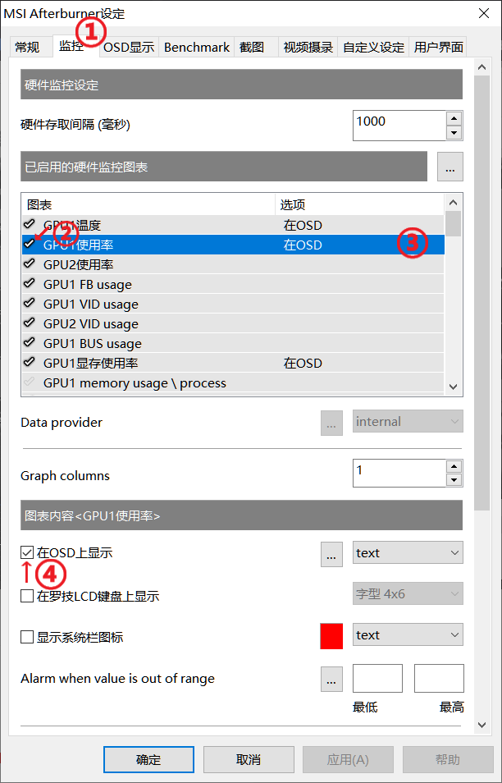Switch to the 用户界面 tab

(438, 48)
